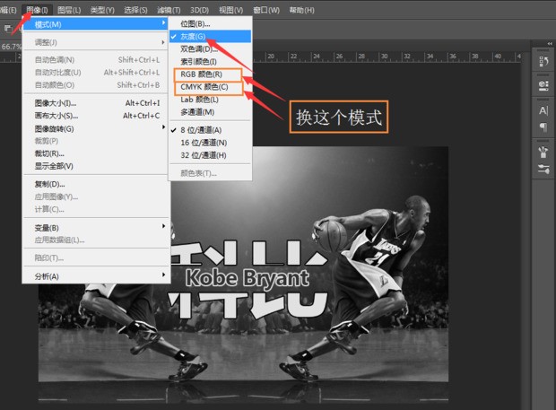Open the Brush settings slider icon

click(x=543, y=169)
